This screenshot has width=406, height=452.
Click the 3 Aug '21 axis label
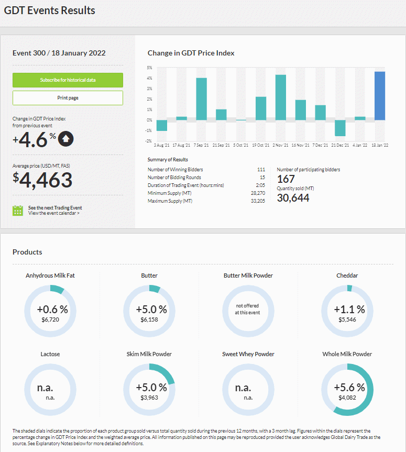162,145
